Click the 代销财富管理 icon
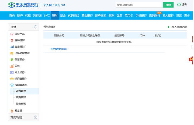Viewport: 194px width, 125px height. coord(12,53)
